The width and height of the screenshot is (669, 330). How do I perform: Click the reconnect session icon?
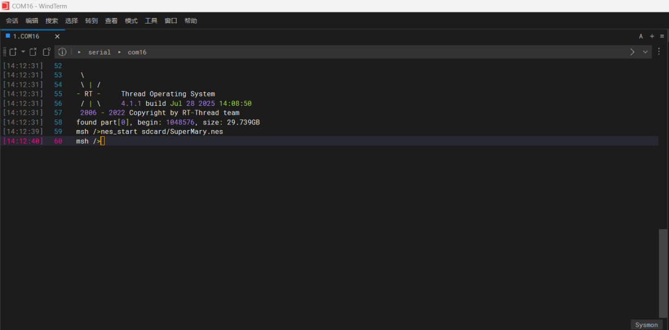pos(46,52)
